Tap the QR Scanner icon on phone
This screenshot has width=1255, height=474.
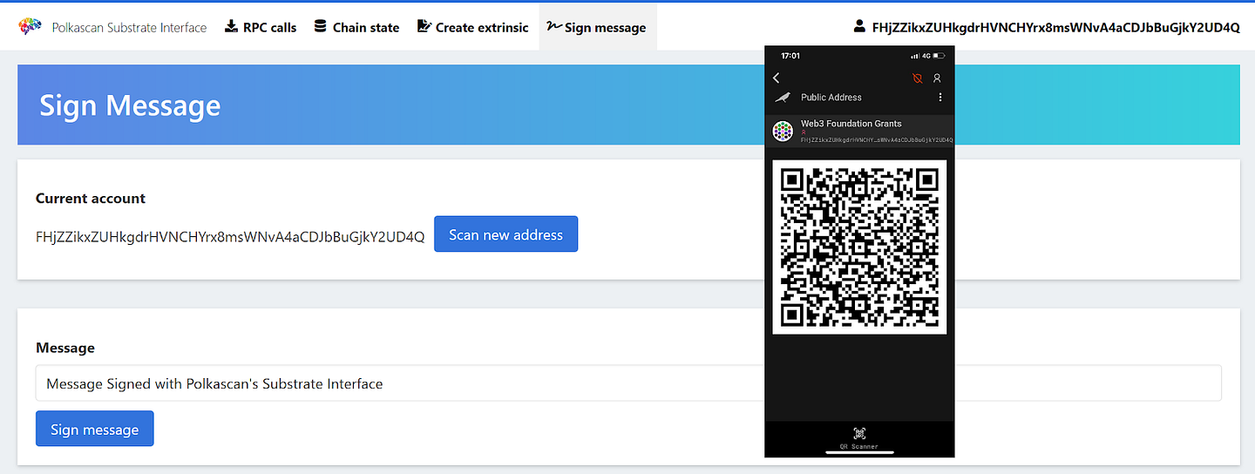(859, 433)
